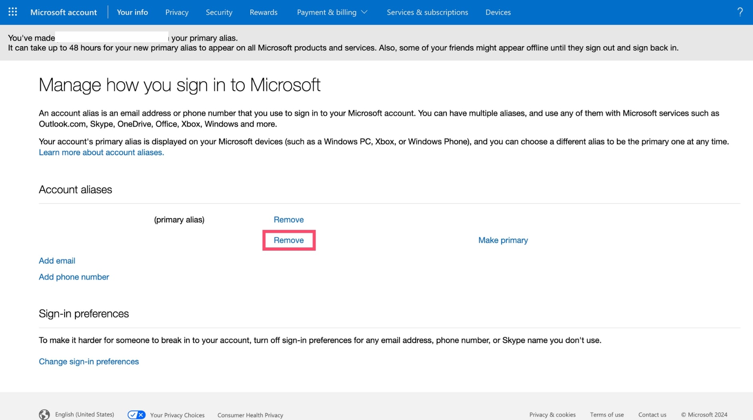Screen dimensions: 753x420
Task: Click Remove next to Make primary
Action: tap(289, 240)
